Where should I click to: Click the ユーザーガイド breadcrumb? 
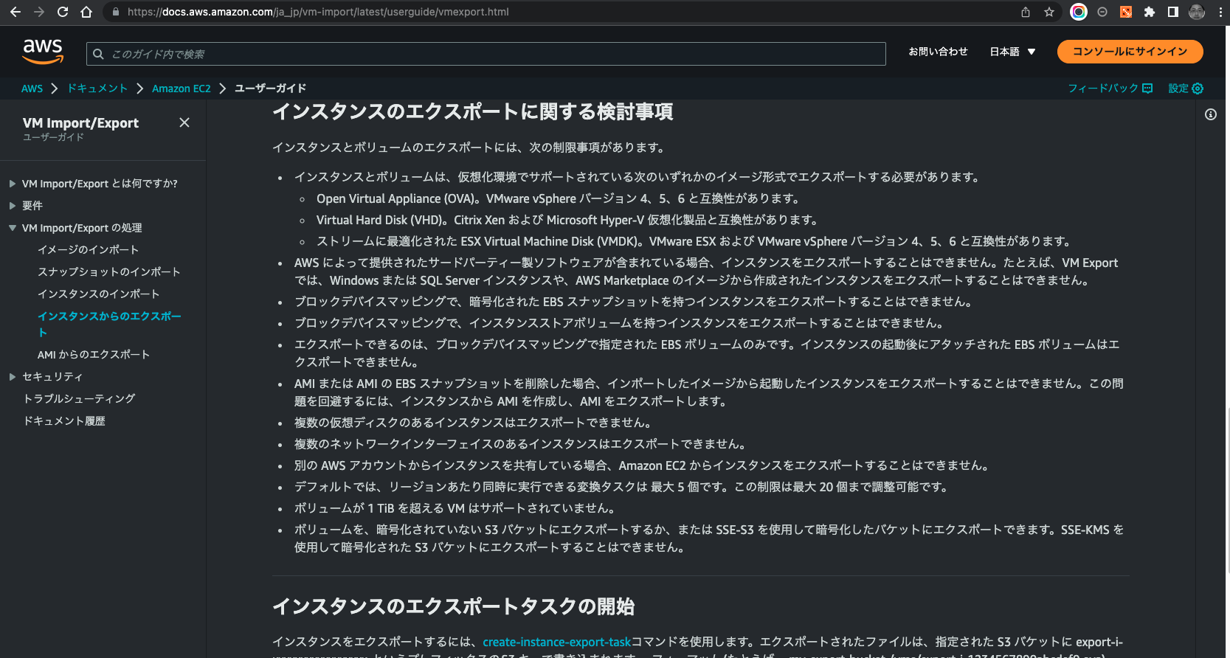270,89
